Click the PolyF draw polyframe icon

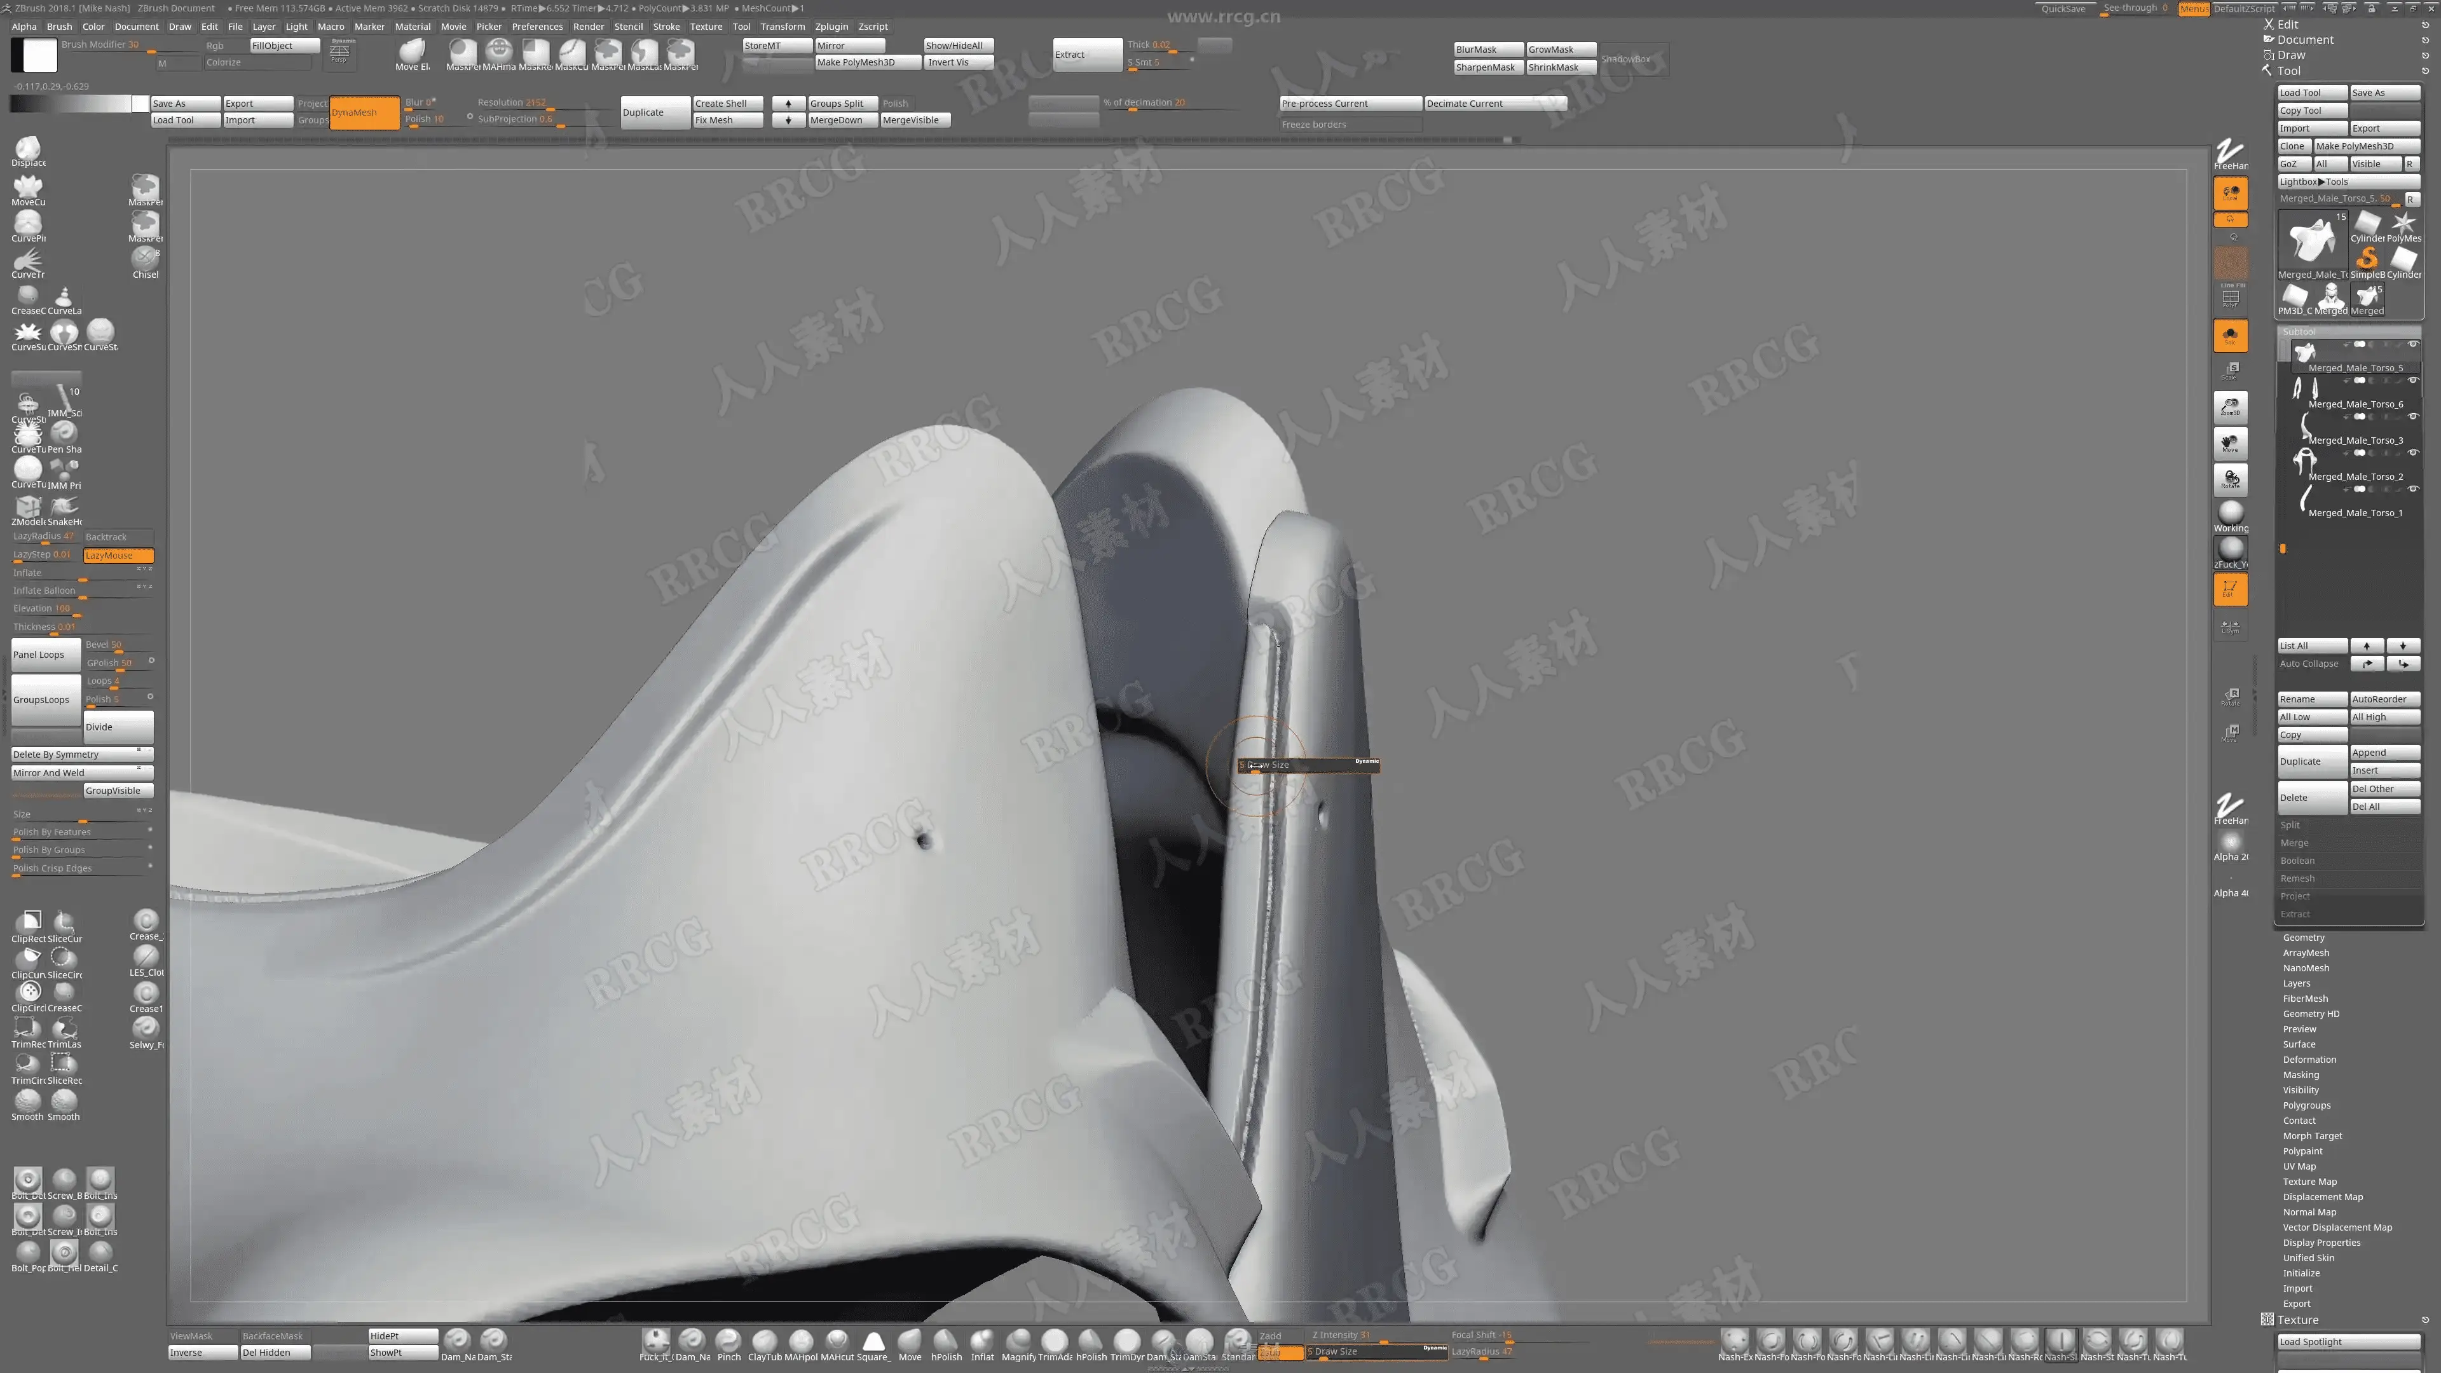tap(2230, 297)
